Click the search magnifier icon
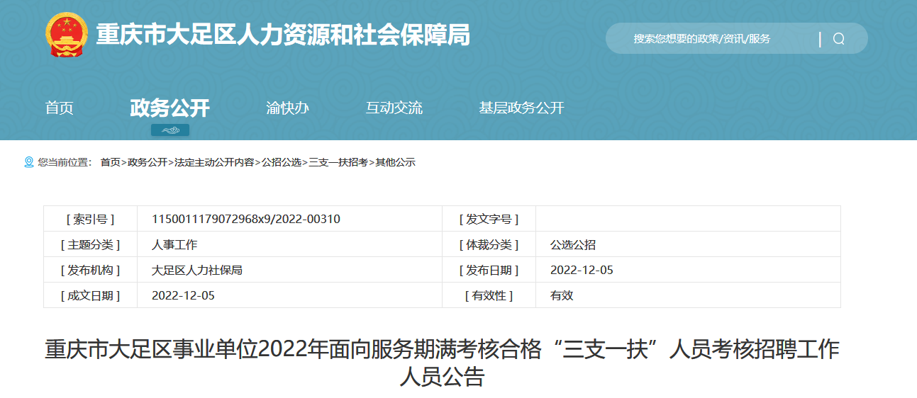The height and width of the screenshot is (398, 917). (x=838, y=39)
